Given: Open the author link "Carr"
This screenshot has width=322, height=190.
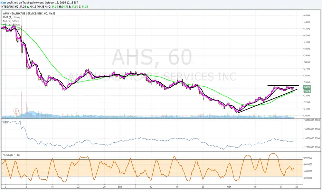Looking at the screenshot, I should (x=3, y=3).
